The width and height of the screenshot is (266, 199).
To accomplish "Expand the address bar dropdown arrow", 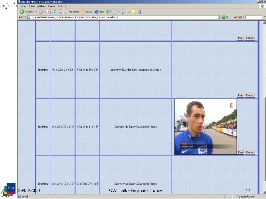I will pos(219,17).
